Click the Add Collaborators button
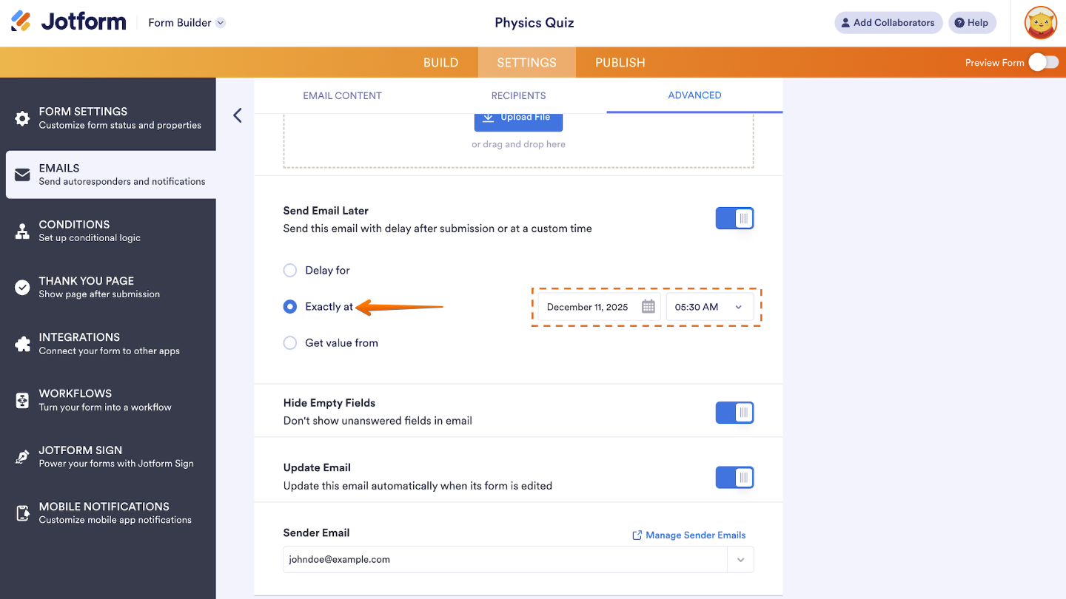This screenshot has width=1066, height=599. click(x=888, y=23)
